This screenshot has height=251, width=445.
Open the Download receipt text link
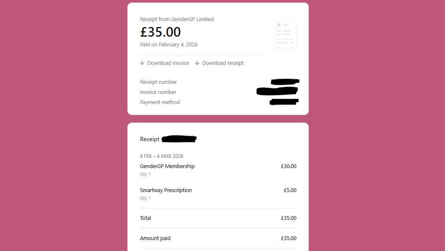(x=223, y=63)
